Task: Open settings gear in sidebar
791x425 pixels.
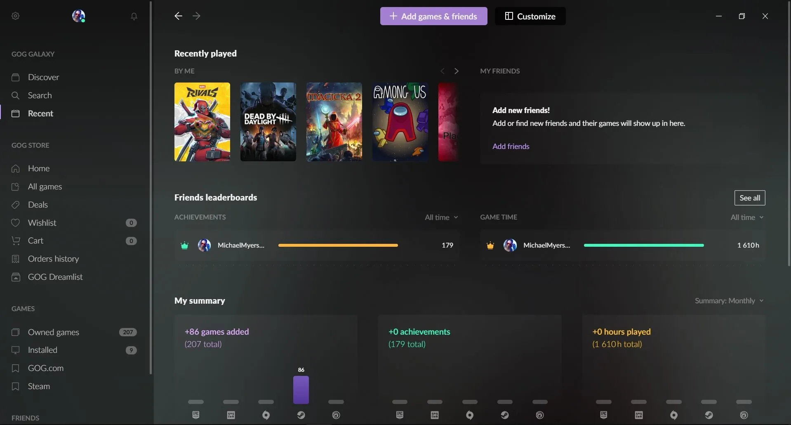Action: tap(16, 16)
